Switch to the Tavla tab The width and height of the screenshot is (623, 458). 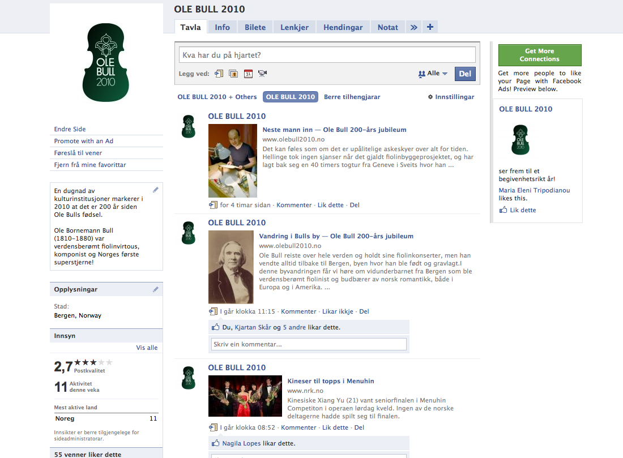point(190,27)
